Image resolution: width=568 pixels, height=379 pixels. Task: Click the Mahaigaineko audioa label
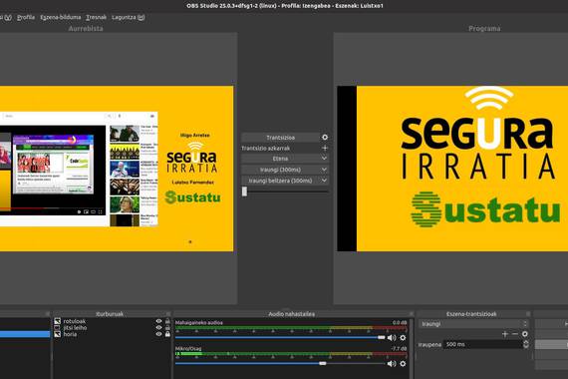tap(199, 322)
